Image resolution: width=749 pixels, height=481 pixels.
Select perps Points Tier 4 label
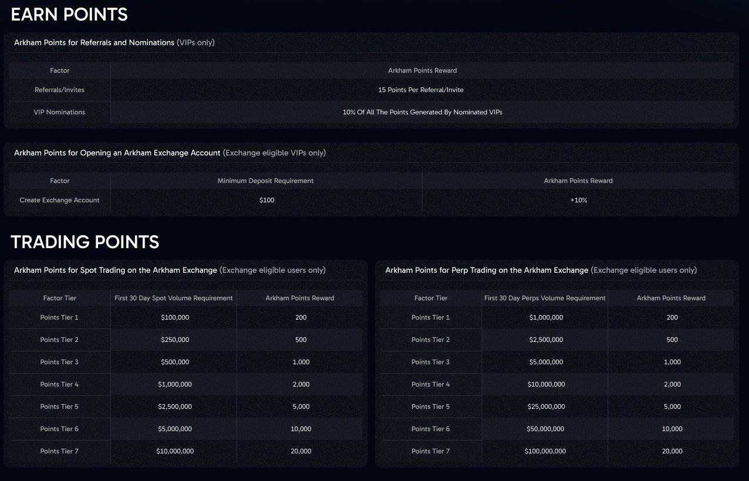pos(430,384)
